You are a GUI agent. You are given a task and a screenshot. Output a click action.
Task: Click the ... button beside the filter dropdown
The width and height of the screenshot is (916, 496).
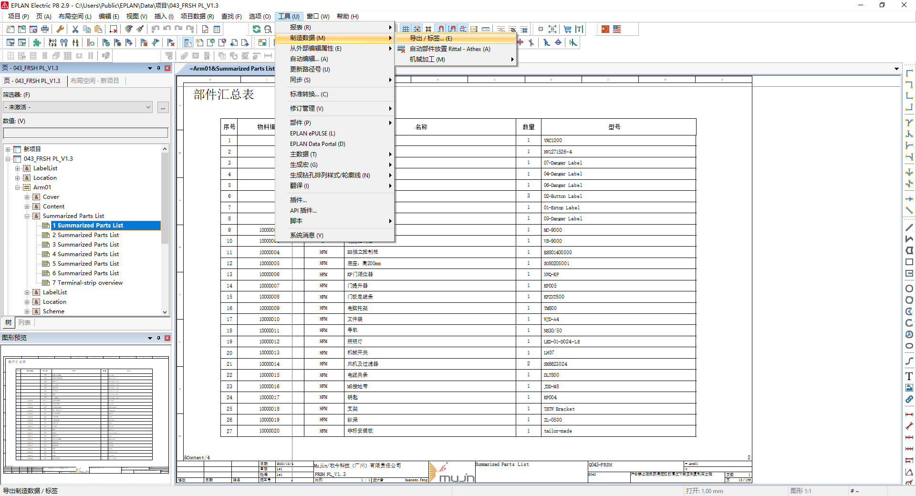(x=163, y=107)
